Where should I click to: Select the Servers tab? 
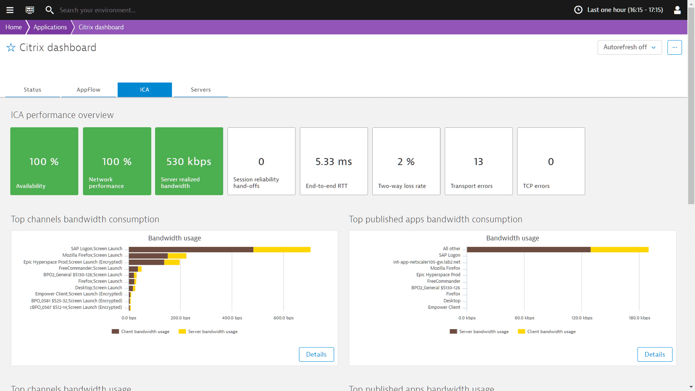point(201,89)
